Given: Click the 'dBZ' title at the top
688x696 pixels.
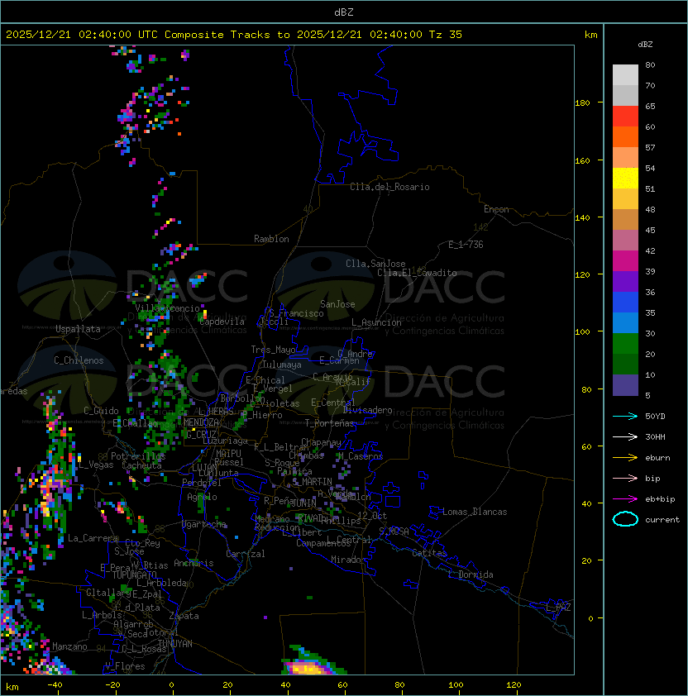Looking at the screenshot, I should click(344, 12).
